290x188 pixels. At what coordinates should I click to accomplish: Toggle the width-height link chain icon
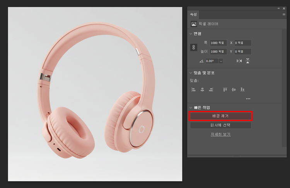click(x=194, y=47)
